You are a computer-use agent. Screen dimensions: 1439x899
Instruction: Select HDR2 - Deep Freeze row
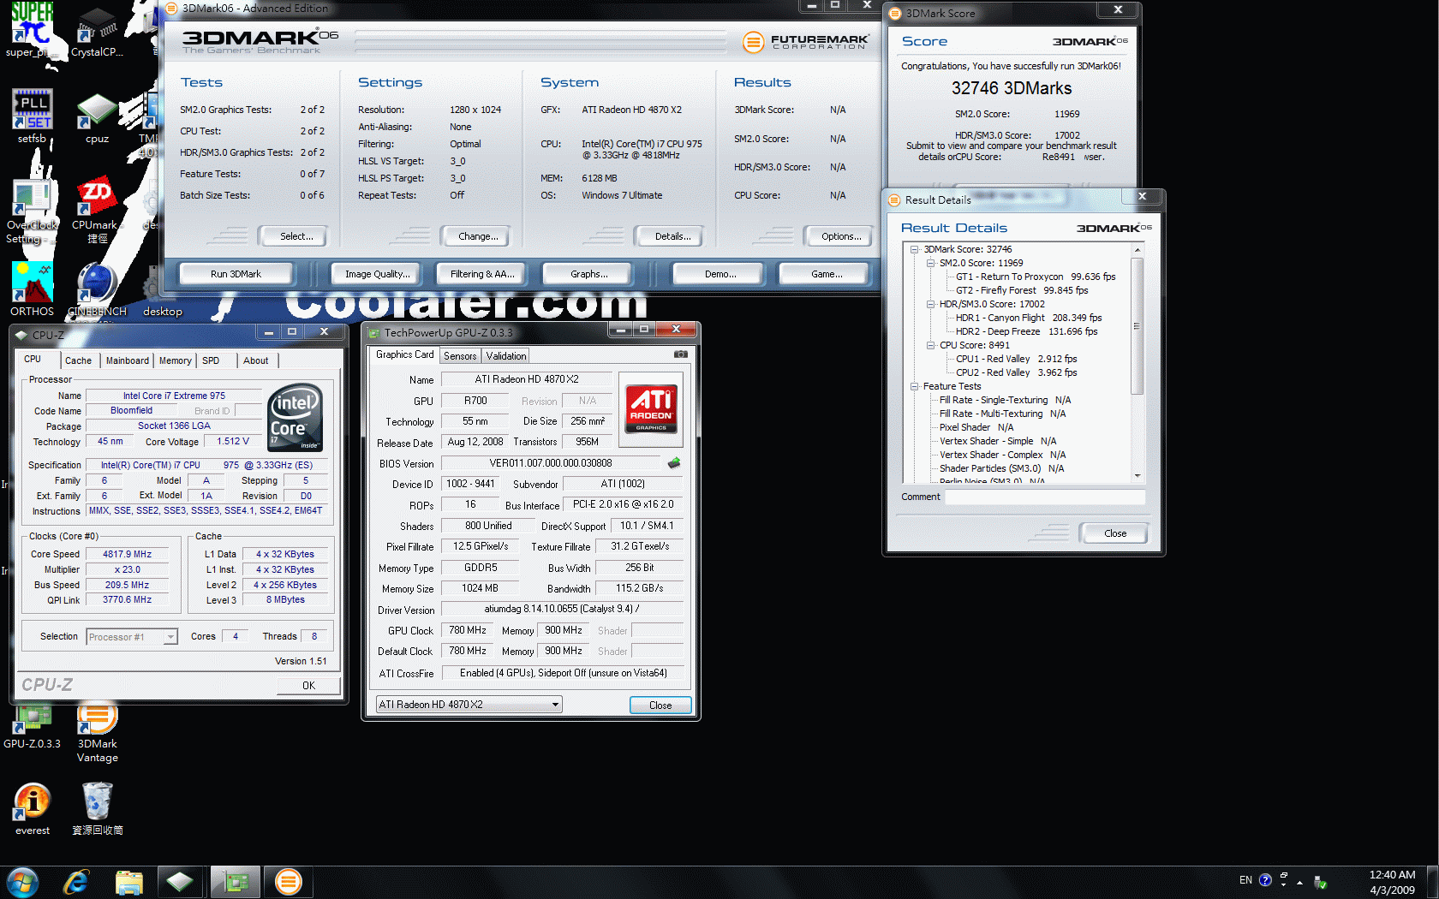point(1026,331)
